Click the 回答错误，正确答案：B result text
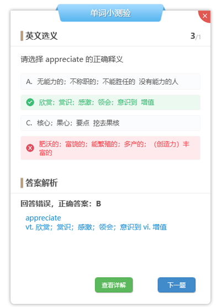This screenshot has height=307, width=221. [x=61, y=204]
